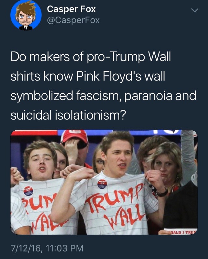
Task: Tap the red baseball cap in the photo
Action: 74,136
